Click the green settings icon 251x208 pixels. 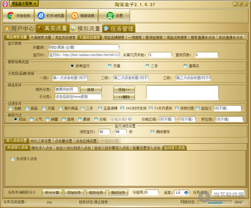click(x=110, y=15)
